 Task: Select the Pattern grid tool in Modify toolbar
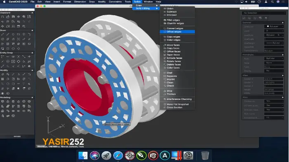pos(2,79)
